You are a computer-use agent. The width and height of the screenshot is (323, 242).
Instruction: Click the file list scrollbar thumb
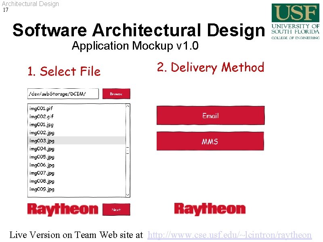coord(128,150)
